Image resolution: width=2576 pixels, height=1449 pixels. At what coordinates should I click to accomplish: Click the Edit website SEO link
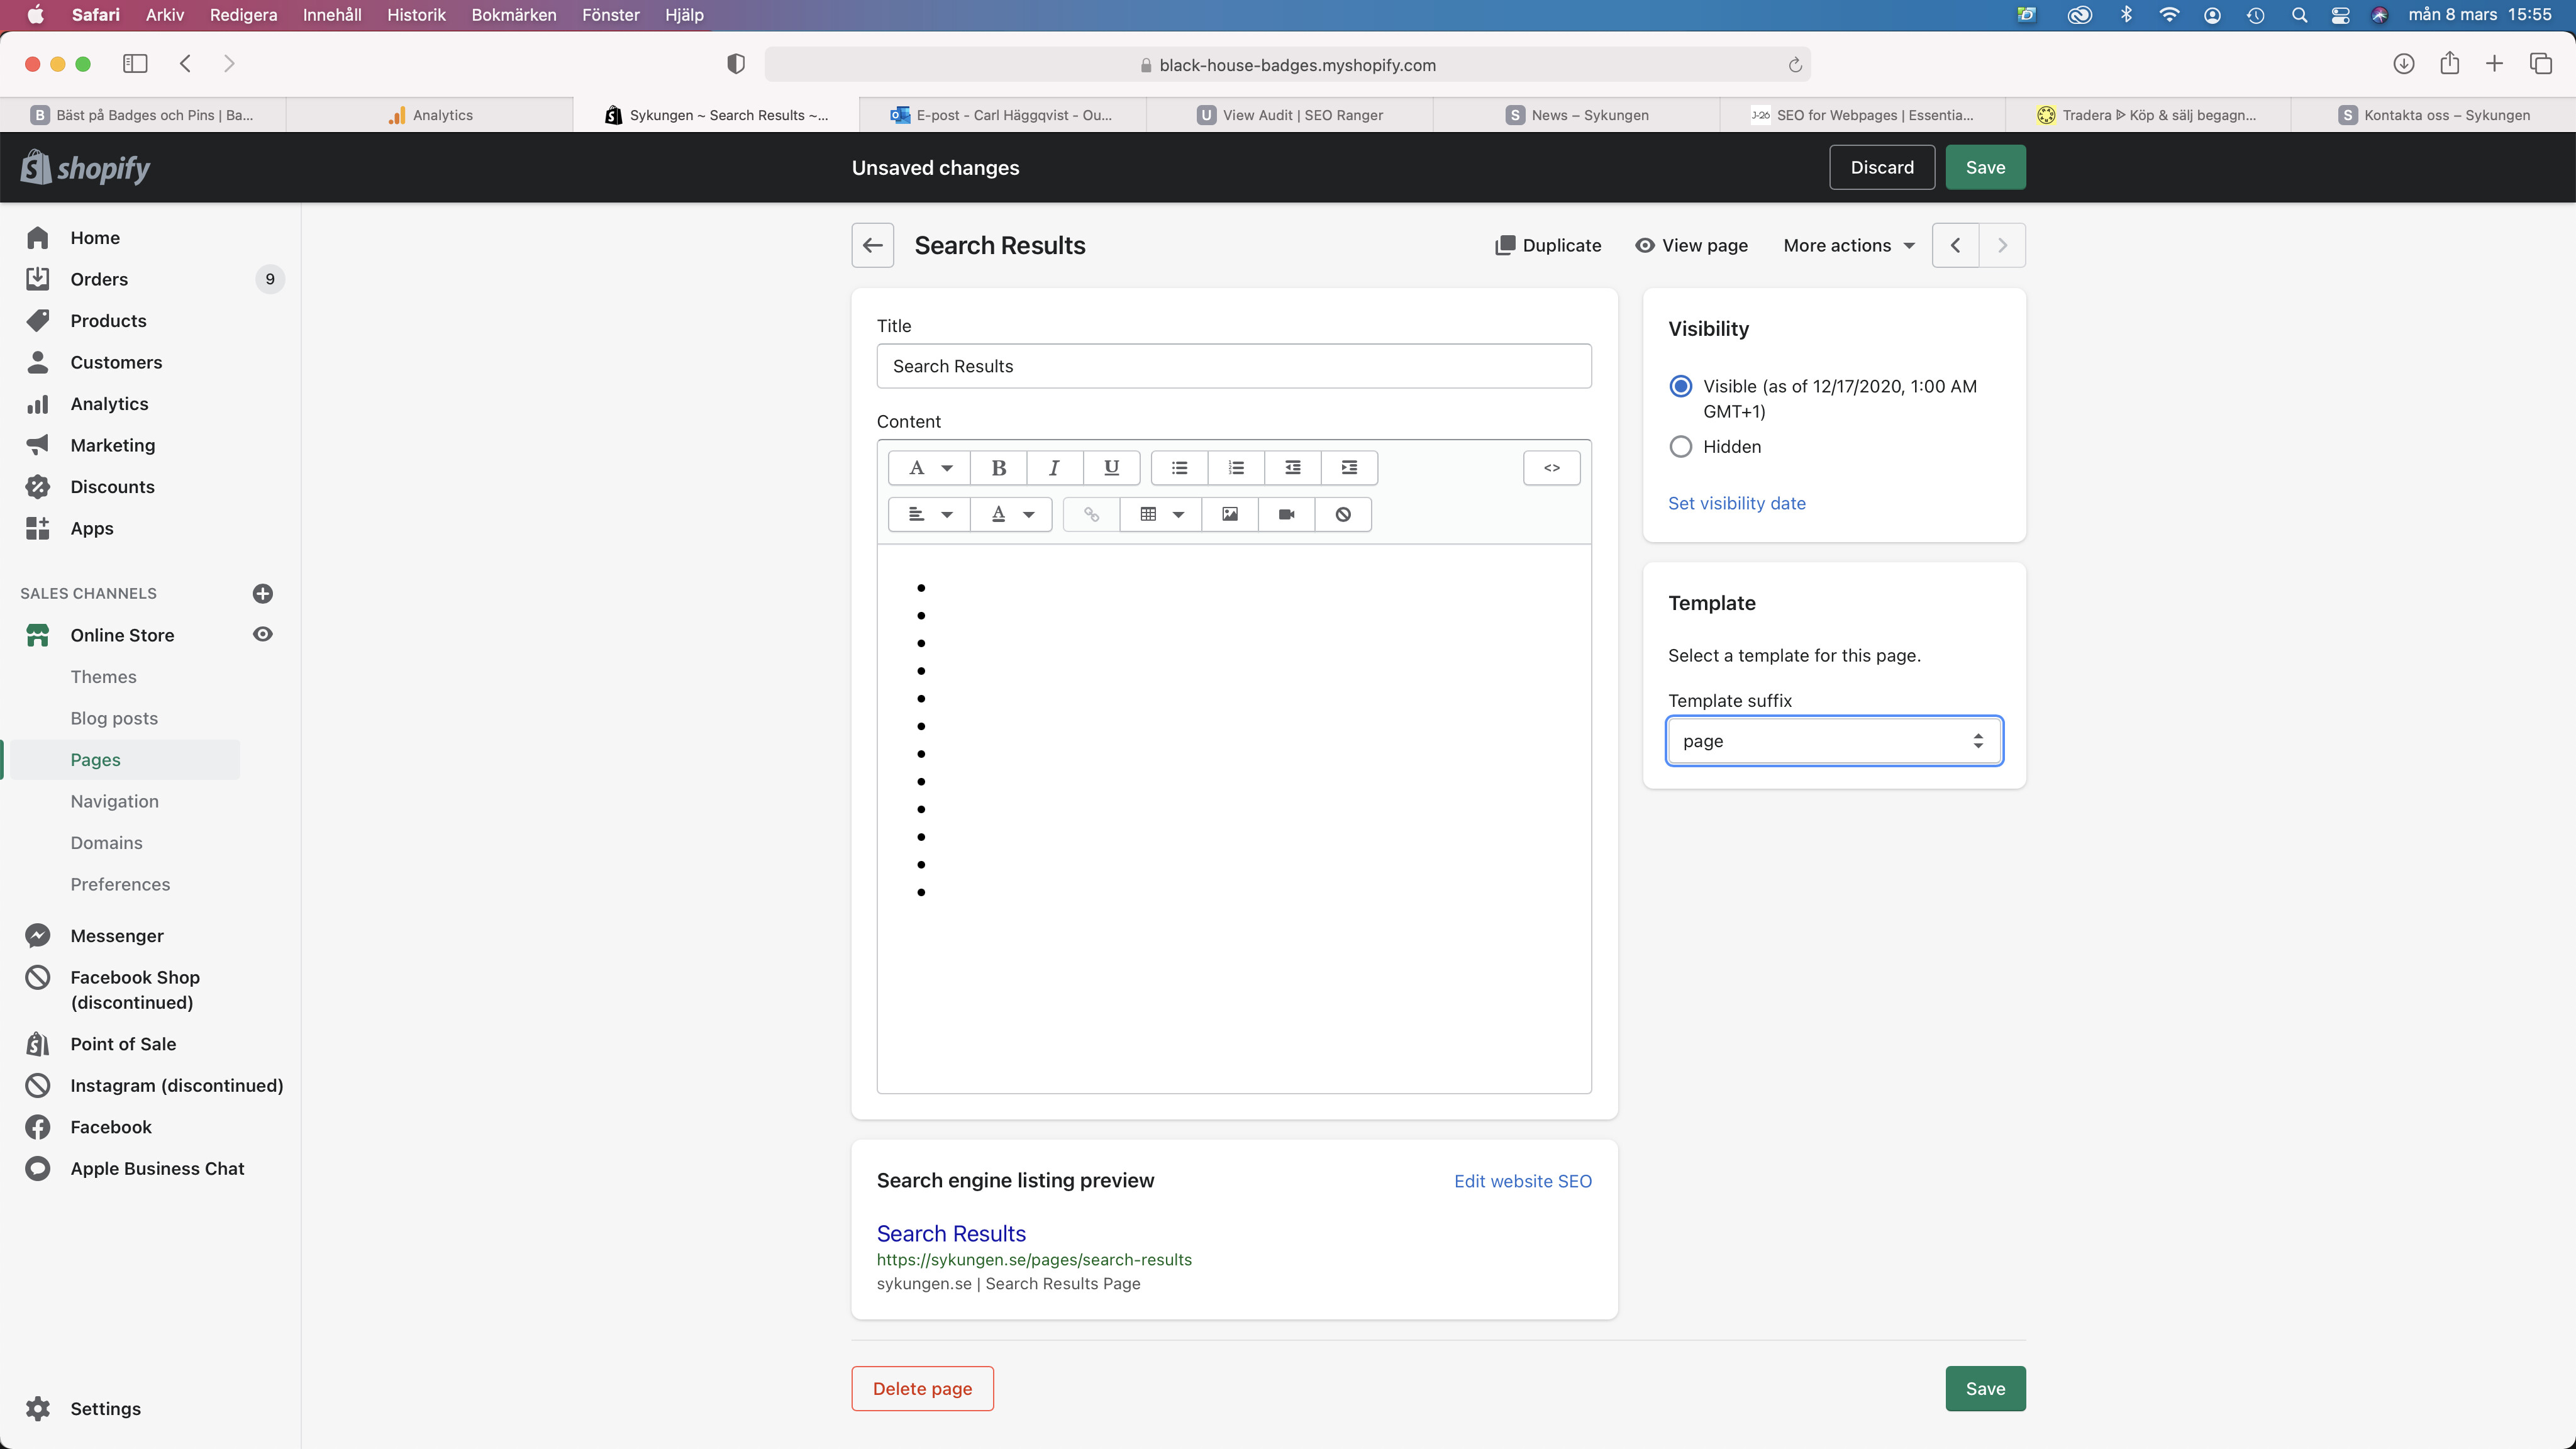1522,1181
